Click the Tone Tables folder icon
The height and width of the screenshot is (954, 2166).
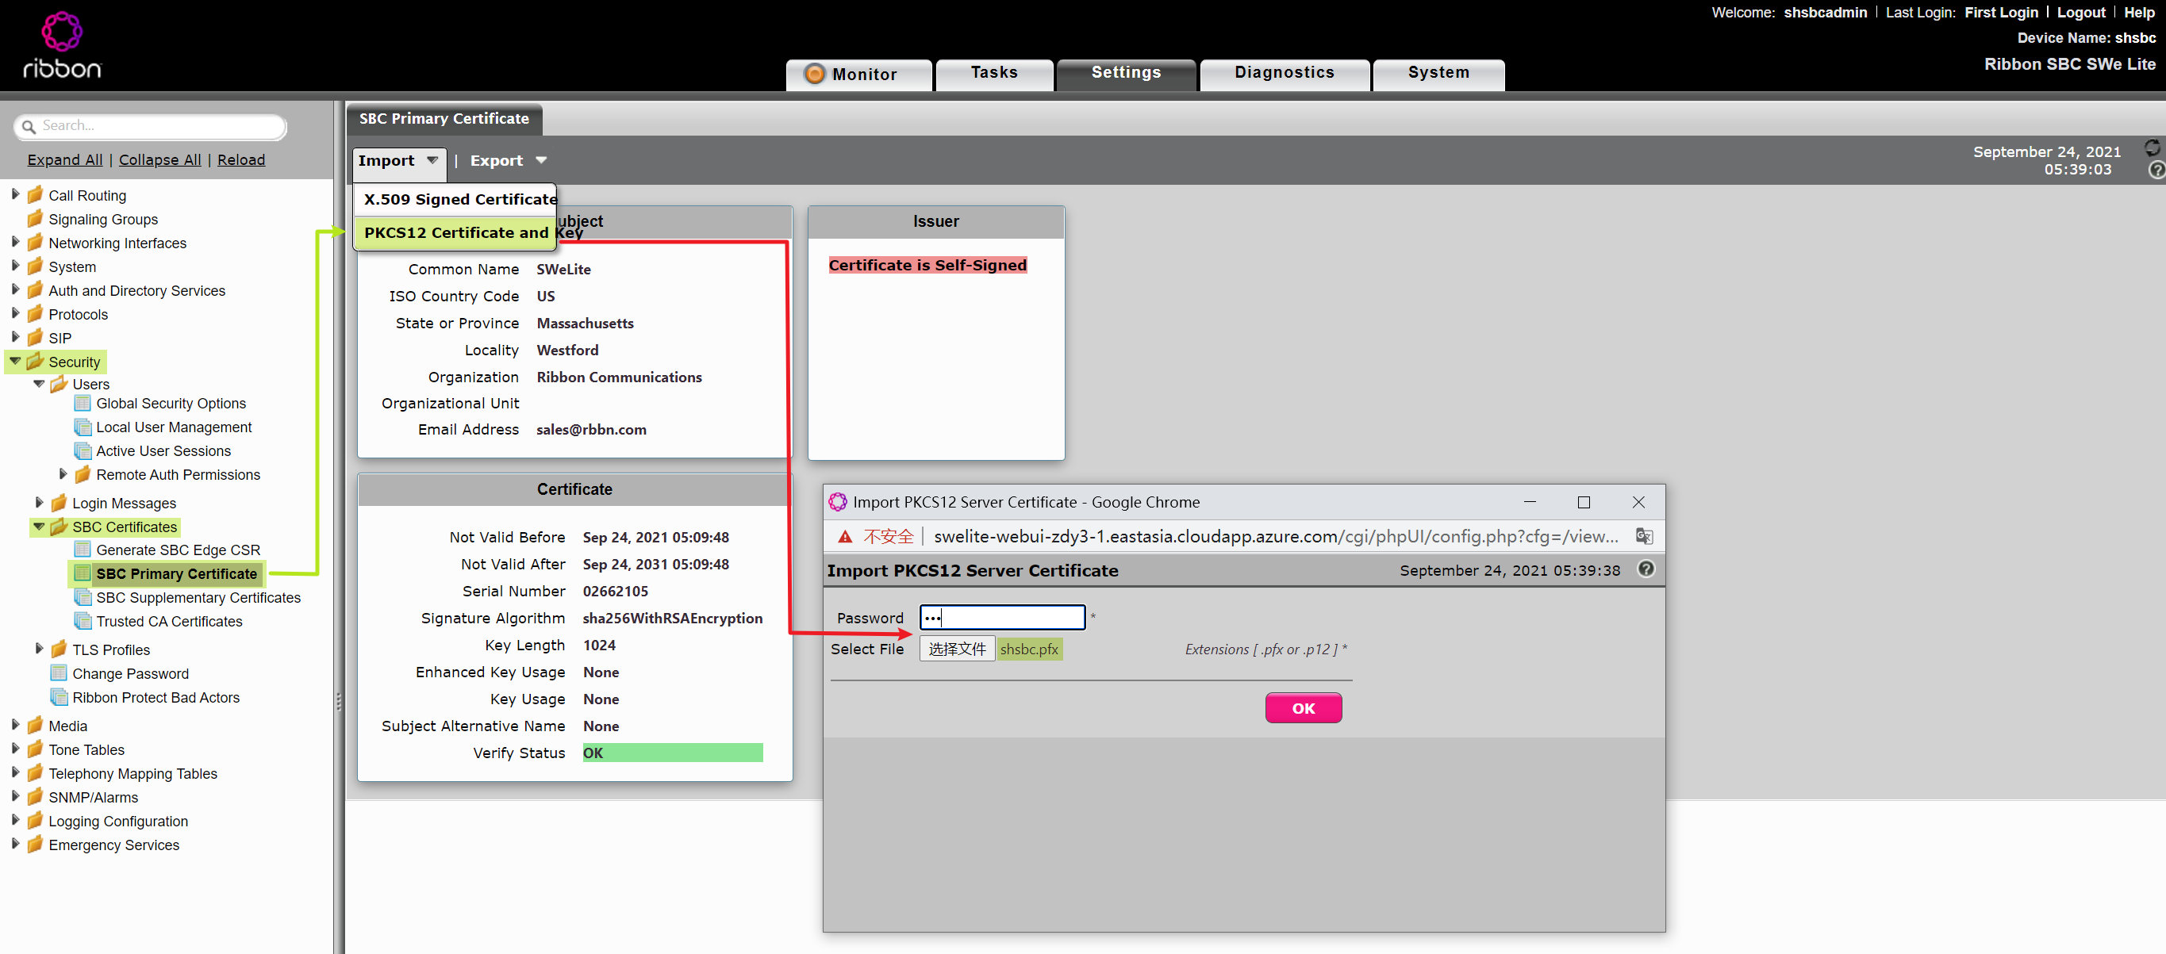[x=34, y=749]
